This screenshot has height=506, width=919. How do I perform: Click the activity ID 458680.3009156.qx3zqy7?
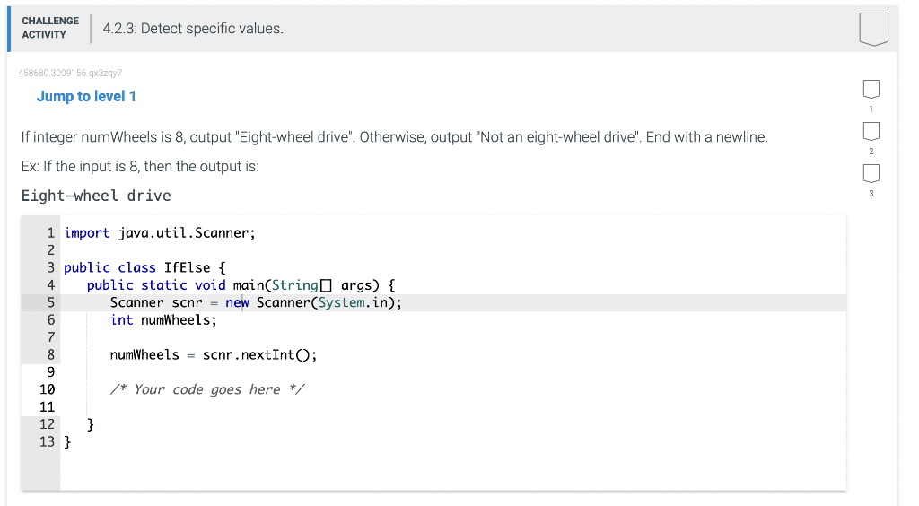coord(70,73)
